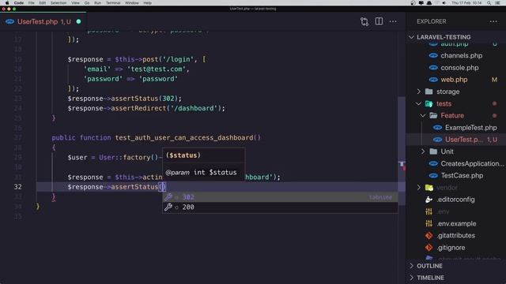Viewport: 506px width, 284px height.
Task: Click the tests folder icon
Action: [x=429, y=103]
